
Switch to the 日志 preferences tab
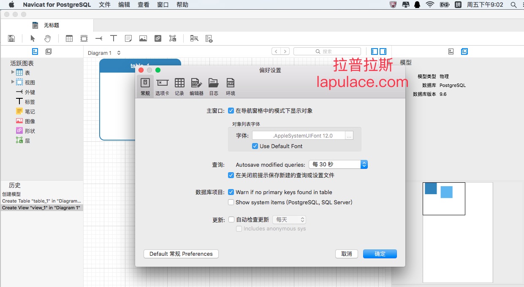[214, 87]
